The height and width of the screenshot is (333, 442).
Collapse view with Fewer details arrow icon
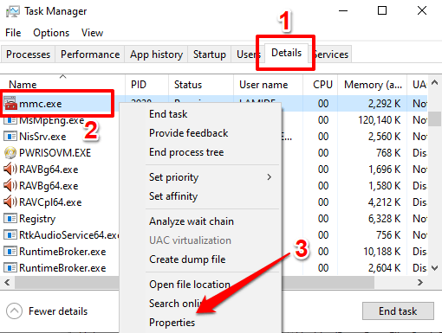pos(14,311)
